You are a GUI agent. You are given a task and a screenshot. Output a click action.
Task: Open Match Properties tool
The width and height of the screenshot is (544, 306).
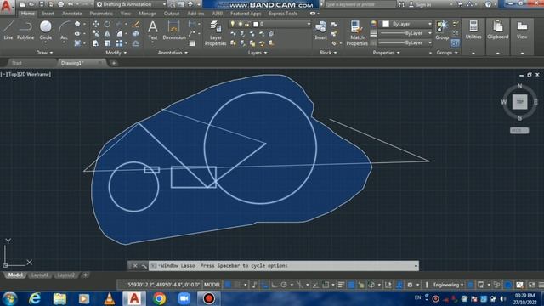(357, 33)
